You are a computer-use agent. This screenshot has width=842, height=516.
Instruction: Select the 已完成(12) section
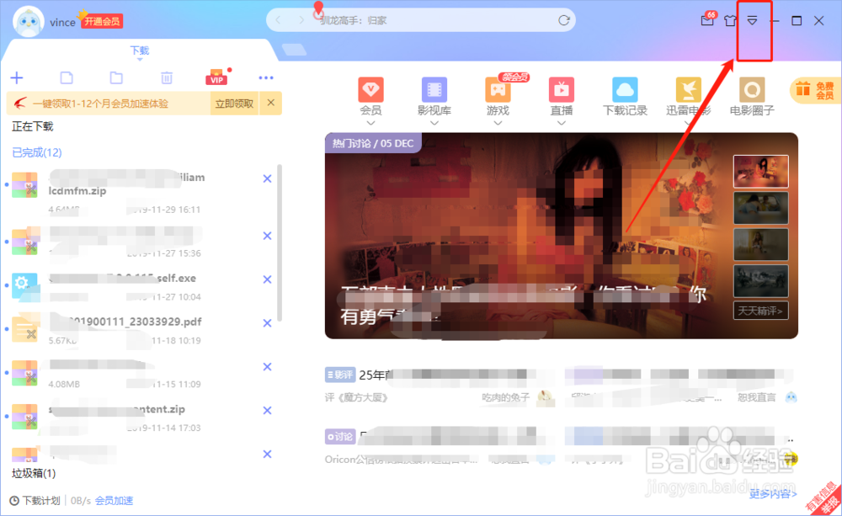36,152
